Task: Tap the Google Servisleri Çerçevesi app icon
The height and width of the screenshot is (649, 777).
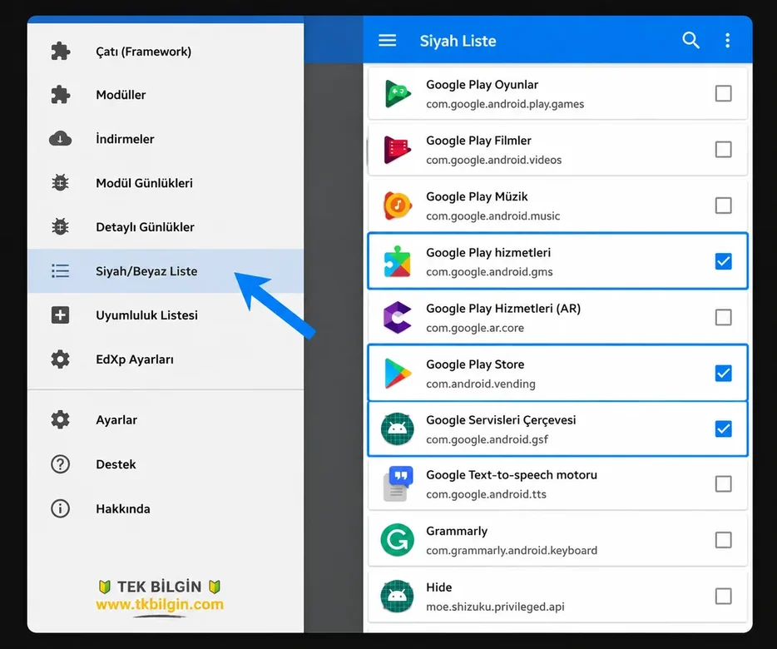Action: click(x=398, y=429)
